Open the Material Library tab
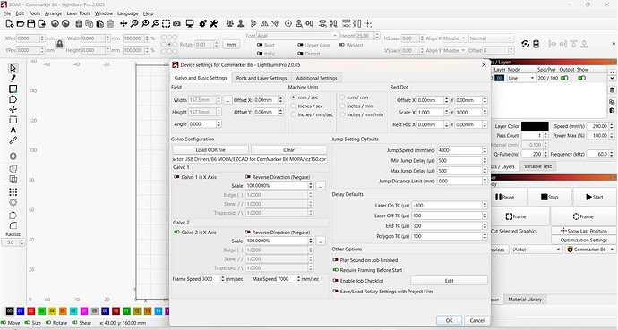 (x=525, y=300)
